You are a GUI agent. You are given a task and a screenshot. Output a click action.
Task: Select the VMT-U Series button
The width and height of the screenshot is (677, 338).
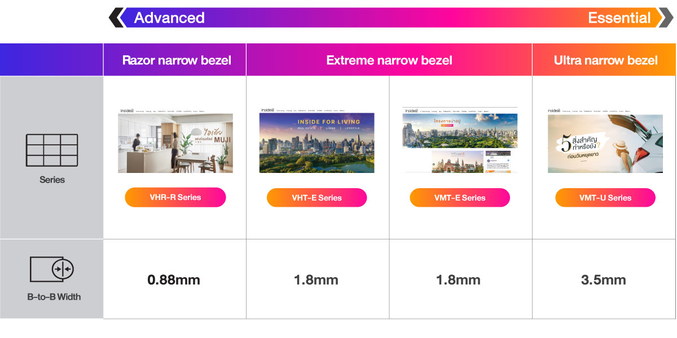coord(605,198)
